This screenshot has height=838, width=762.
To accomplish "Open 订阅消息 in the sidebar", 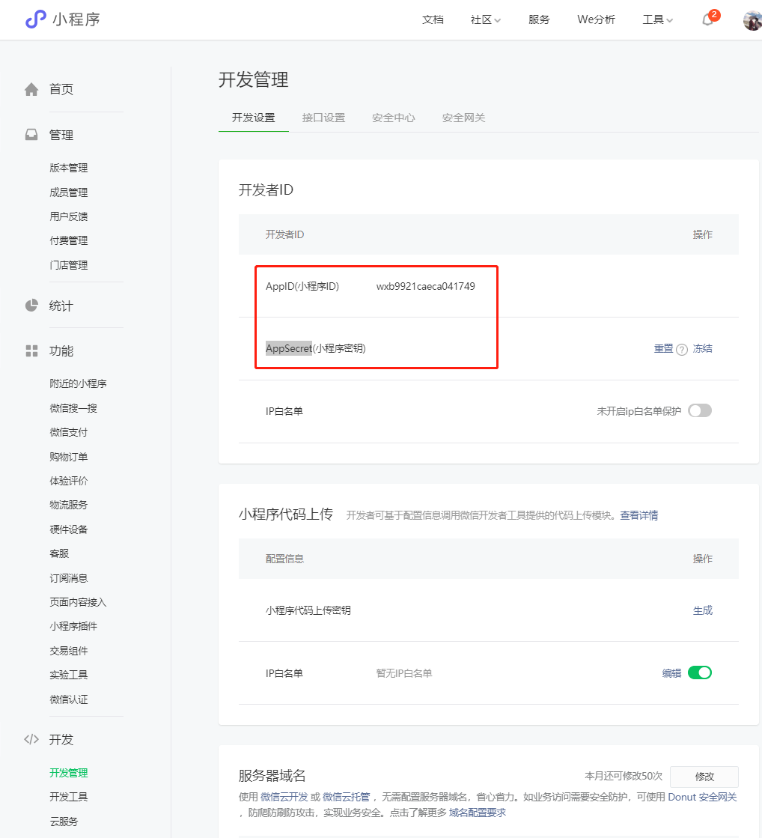I will [x=68, y=578].
